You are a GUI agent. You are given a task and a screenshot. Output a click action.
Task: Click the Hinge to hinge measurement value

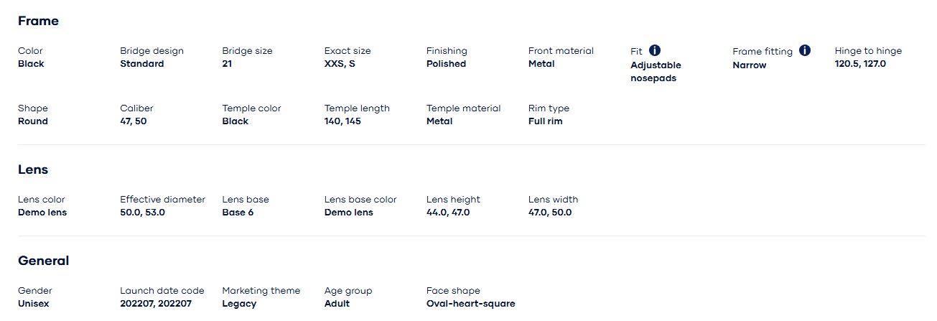[860, 64]
